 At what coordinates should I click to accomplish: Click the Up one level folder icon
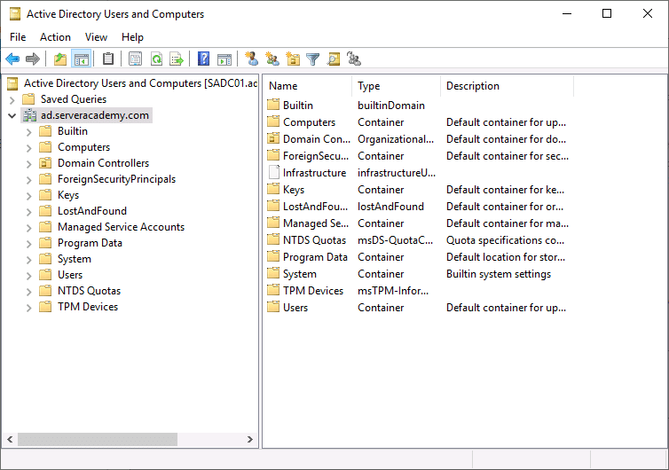tap(60, 59)
